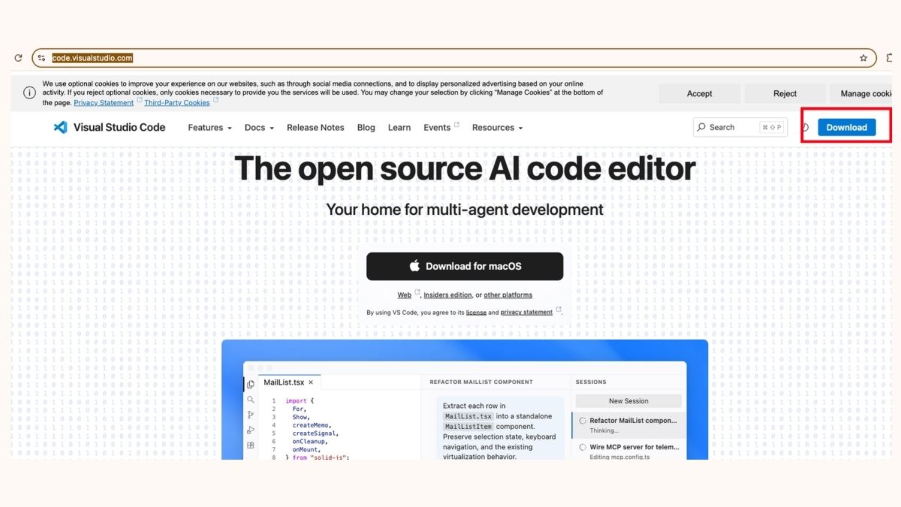The height and width of the screenshot is (507, 901).
Task: Open the Explorer files icon in the editor preview
Action: [251, 385]
